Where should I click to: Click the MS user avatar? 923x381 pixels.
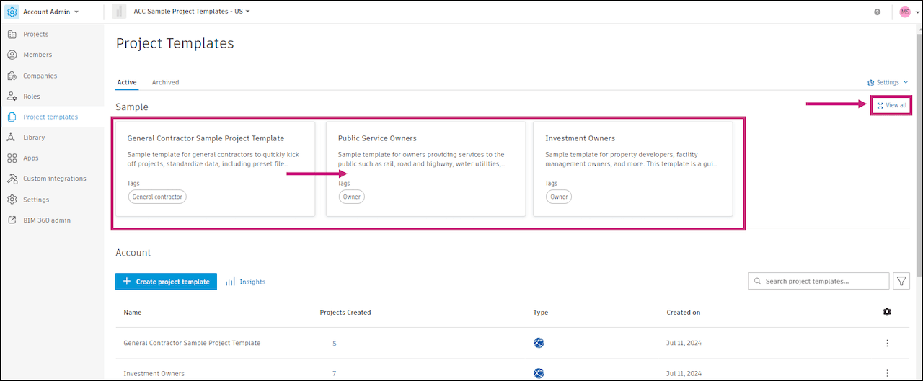point(905,12)
